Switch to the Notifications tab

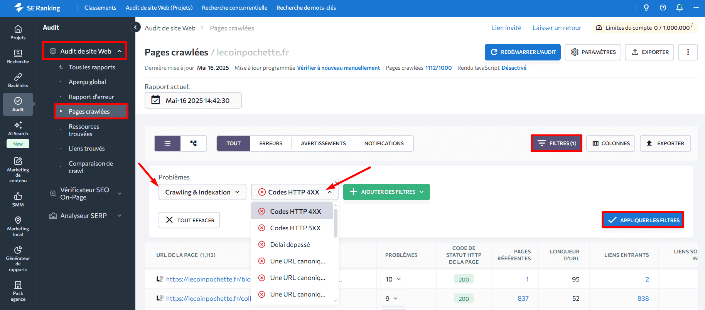click(x=384, y=143)
